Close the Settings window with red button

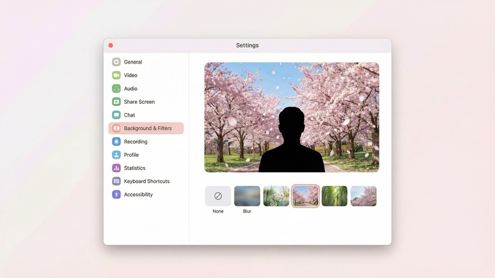pyautogui.click(x=111, y=45)
